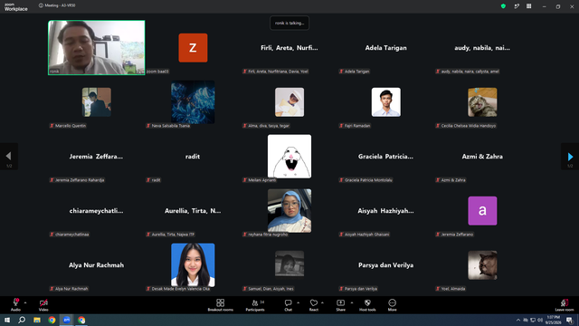Select Fajri Ramadan's profile photo
Screen dimensions: 579x326
point(386,102)
